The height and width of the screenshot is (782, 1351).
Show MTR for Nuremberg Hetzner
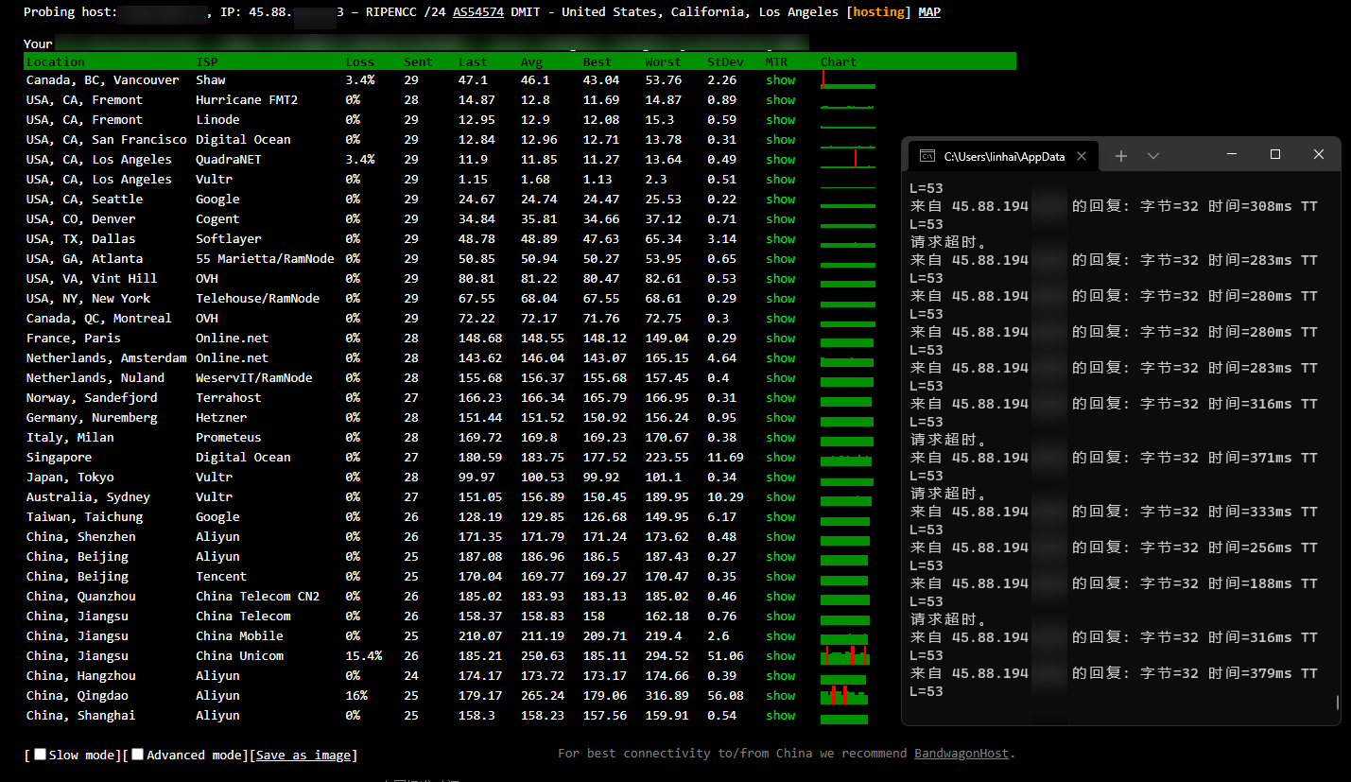[x=781, y=418]
